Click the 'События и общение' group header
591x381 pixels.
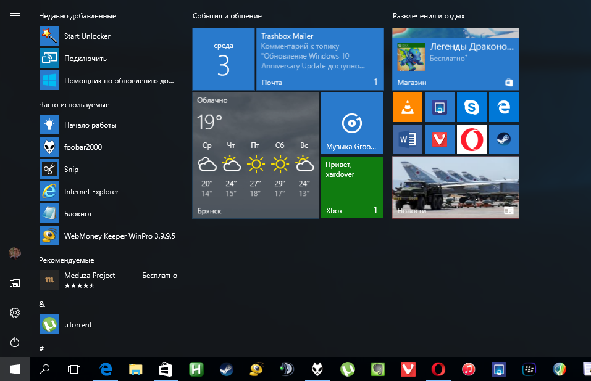tap(227, 16)
